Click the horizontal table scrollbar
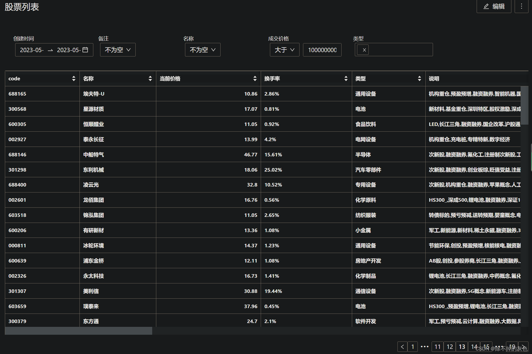Image resolution: width=532 pixels, height=354 pixels. pyautogui.click(x=79, y=331)
